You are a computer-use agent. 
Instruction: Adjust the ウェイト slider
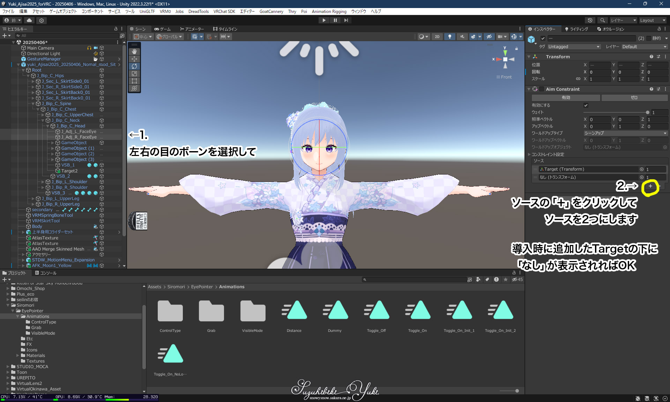pyautogui.click(x=616, y=112)
